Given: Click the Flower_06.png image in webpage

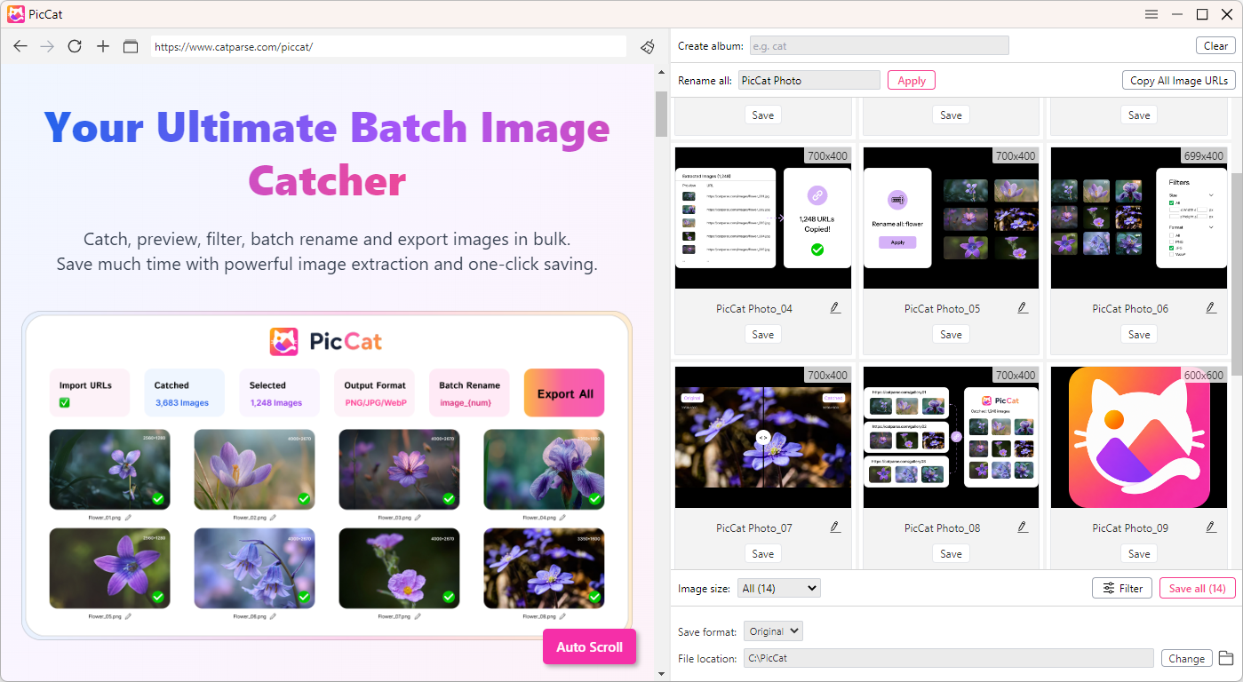Looking at the screenshot, I should [254, 568].
